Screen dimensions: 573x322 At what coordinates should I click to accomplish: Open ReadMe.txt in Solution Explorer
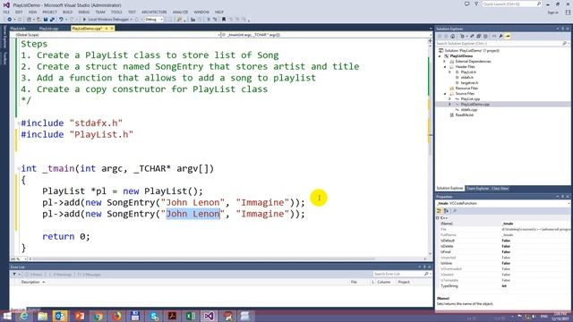click(x=464, y=115)
